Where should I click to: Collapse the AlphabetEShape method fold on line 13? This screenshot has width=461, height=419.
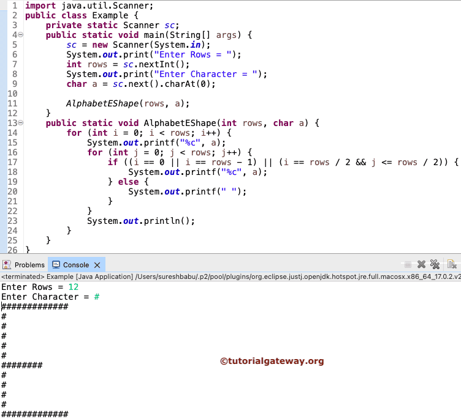tap(21, 123)
